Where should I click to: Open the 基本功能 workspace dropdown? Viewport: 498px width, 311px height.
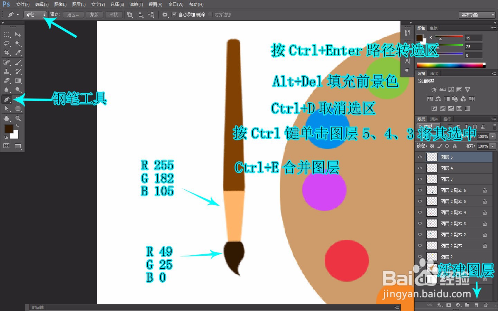click(x=478, y=15)
